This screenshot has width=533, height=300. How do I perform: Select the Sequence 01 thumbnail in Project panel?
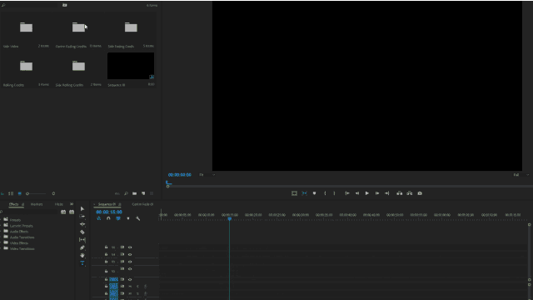click(131, 66)
